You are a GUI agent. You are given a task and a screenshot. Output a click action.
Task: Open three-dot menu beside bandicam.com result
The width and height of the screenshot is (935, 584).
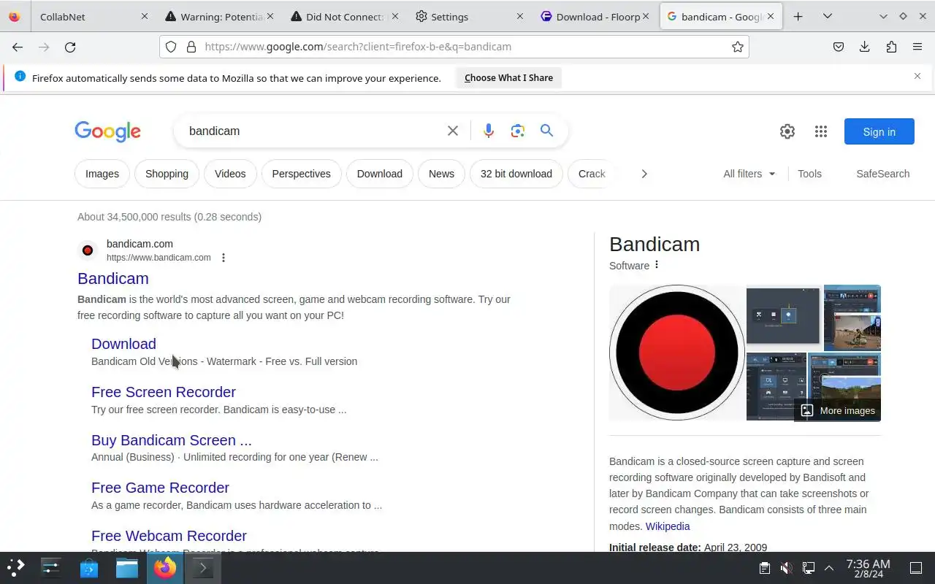[x=224, y=258]
